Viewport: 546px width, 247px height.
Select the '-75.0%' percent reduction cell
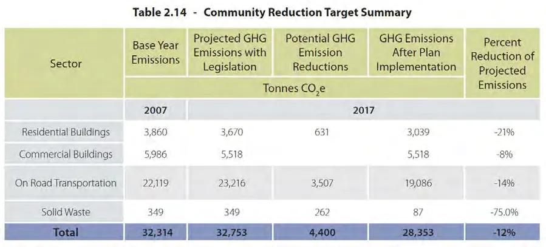[x=504, y=212]
